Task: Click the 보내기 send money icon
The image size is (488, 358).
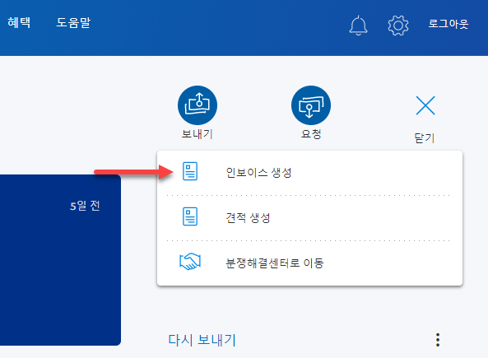Action: [198, 105]
